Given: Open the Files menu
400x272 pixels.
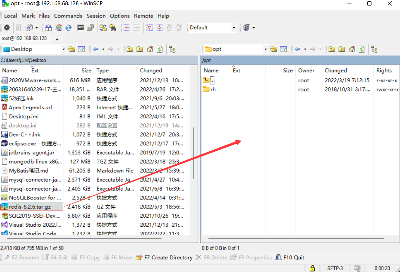Looking at the screenshot, I should pos(44,16).
